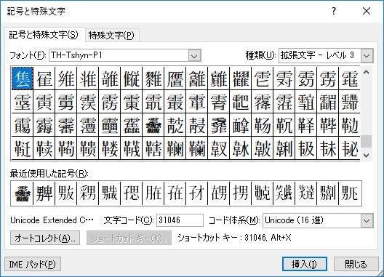Select the 礻+思 recently used symbol
384x277 pixels.
click(x=131, y=193)
